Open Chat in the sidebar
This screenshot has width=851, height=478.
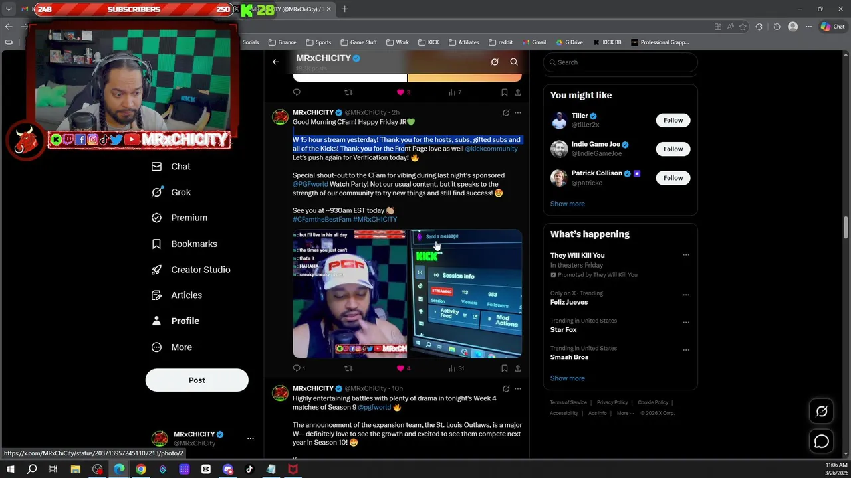click(171, 167)
